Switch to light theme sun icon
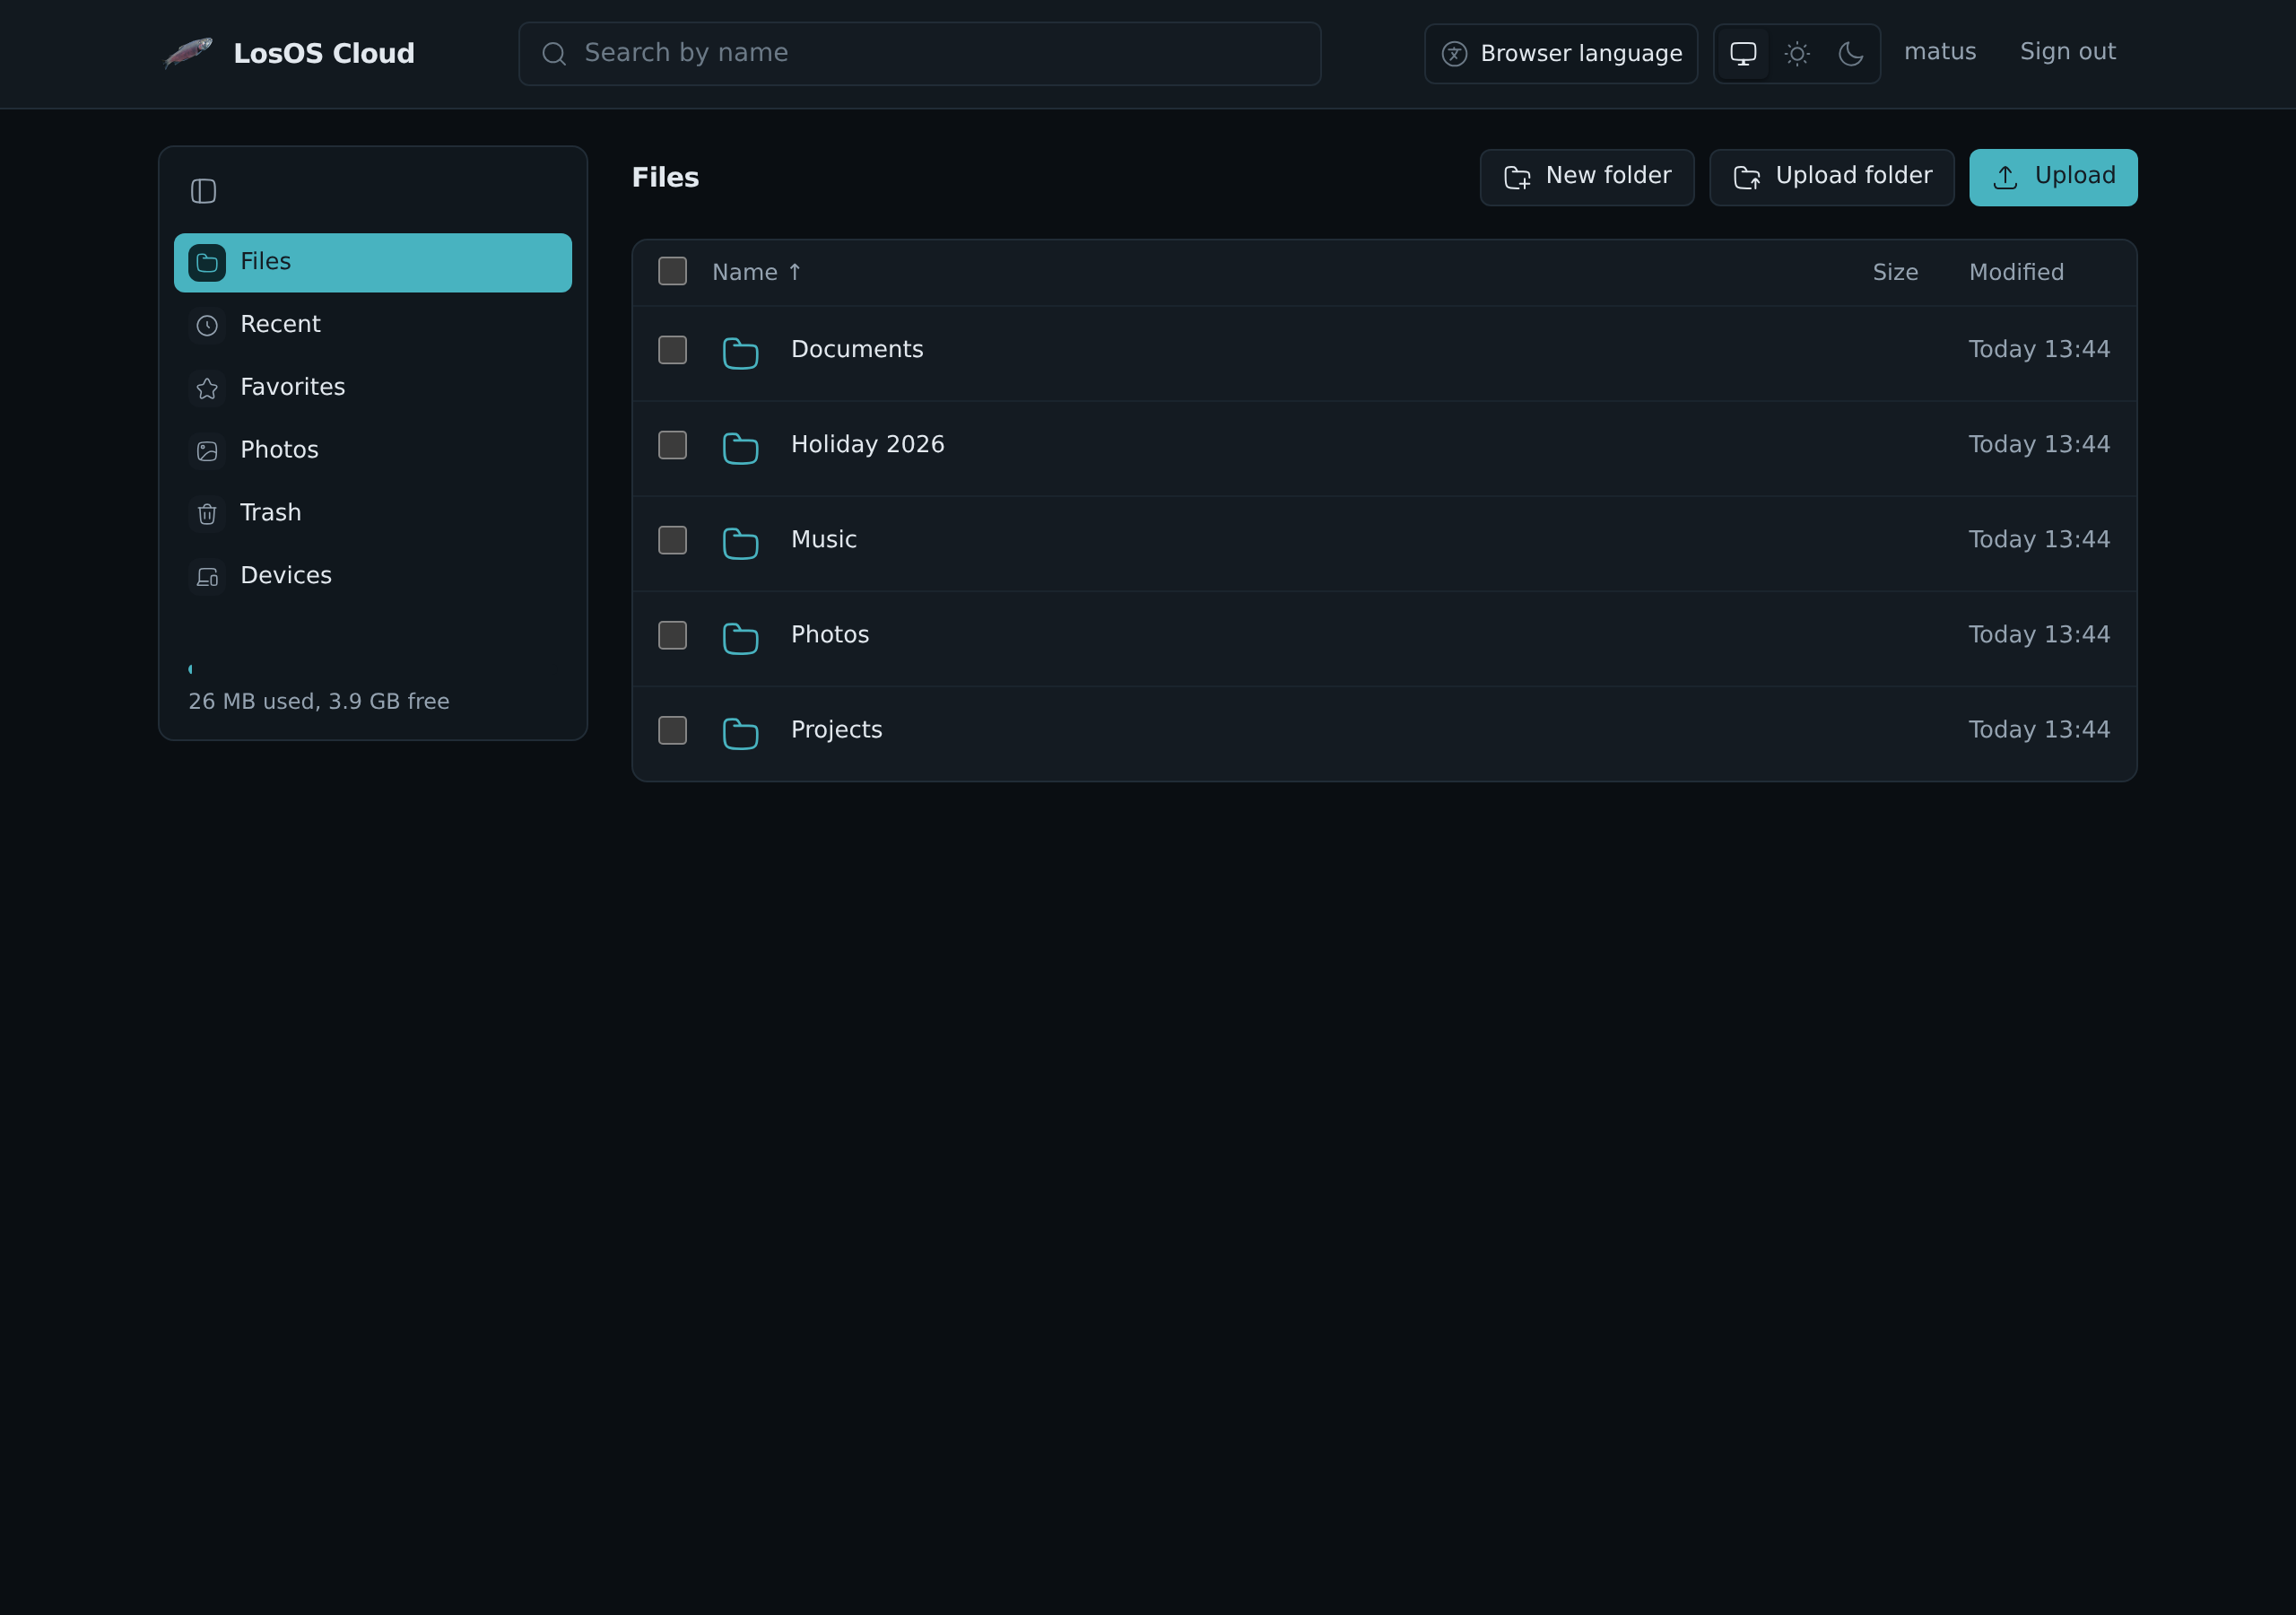The image size is (2296, 1615). pos(1797,54)
